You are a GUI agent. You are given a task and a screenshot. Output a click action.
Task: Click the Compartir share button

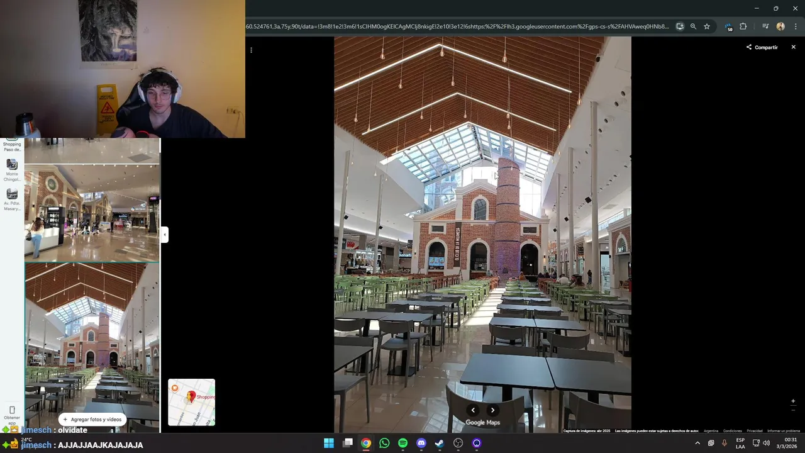click(x=762, y=47)
